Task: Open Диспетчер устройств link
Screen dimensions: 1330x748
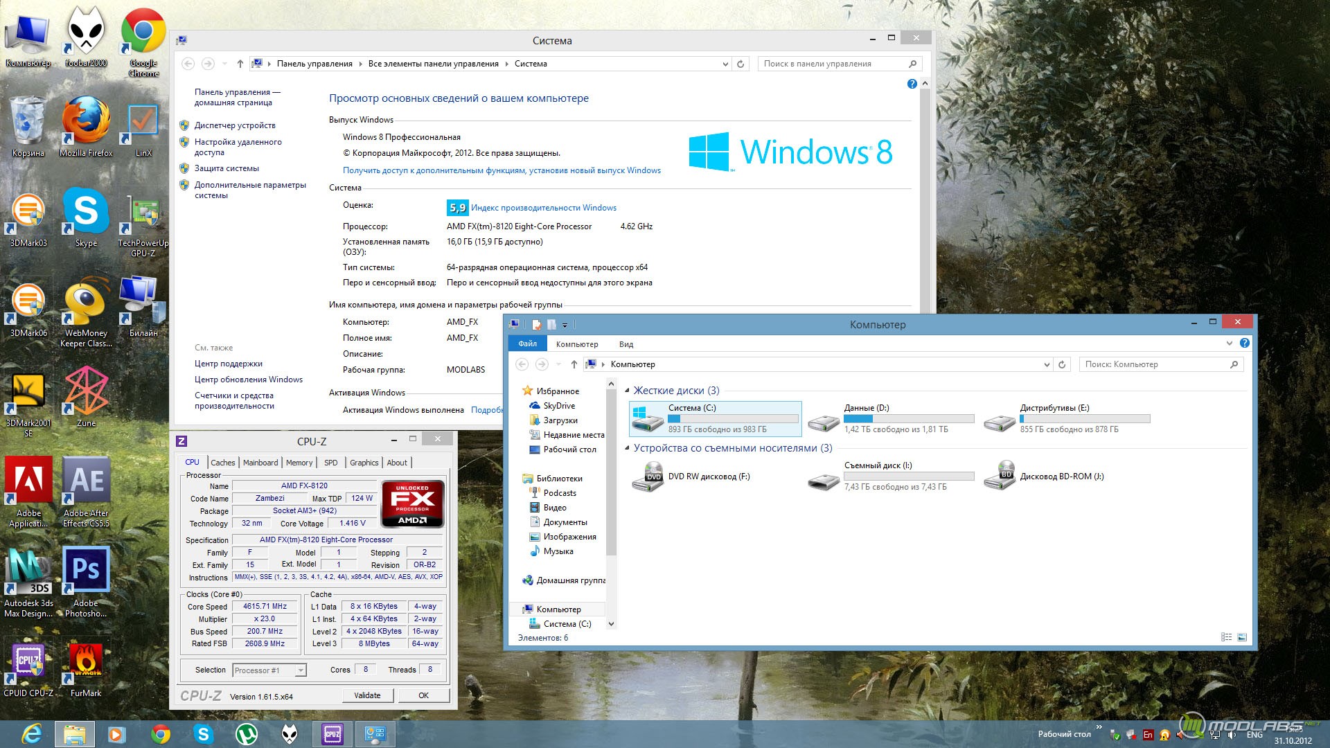Action: 235,125
